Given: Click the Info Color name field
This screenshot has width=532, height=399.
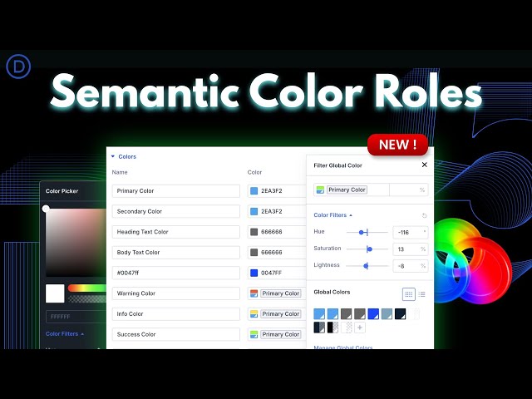Looking at the screenshot, I should click(x=175, y=314).
